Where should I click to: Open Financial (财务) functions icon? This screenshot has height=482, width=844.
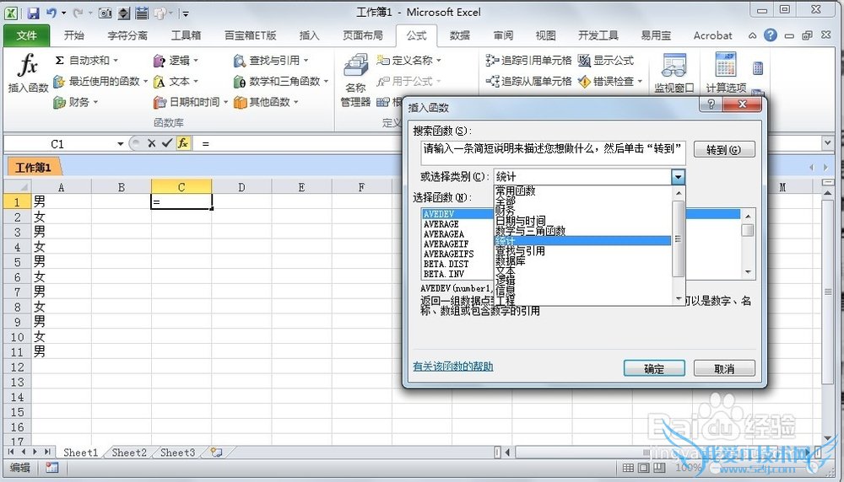[59, 102]
